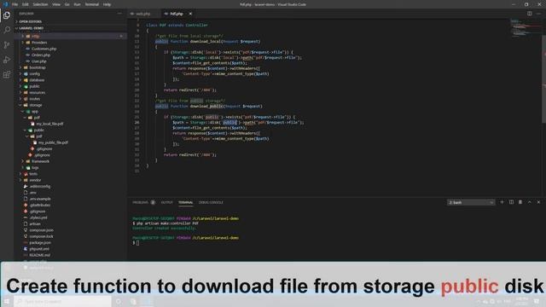The width and height of the screenshot is (546, 307).
Task: Open the bash terminal selector dropdown
Action: (471, 202)
